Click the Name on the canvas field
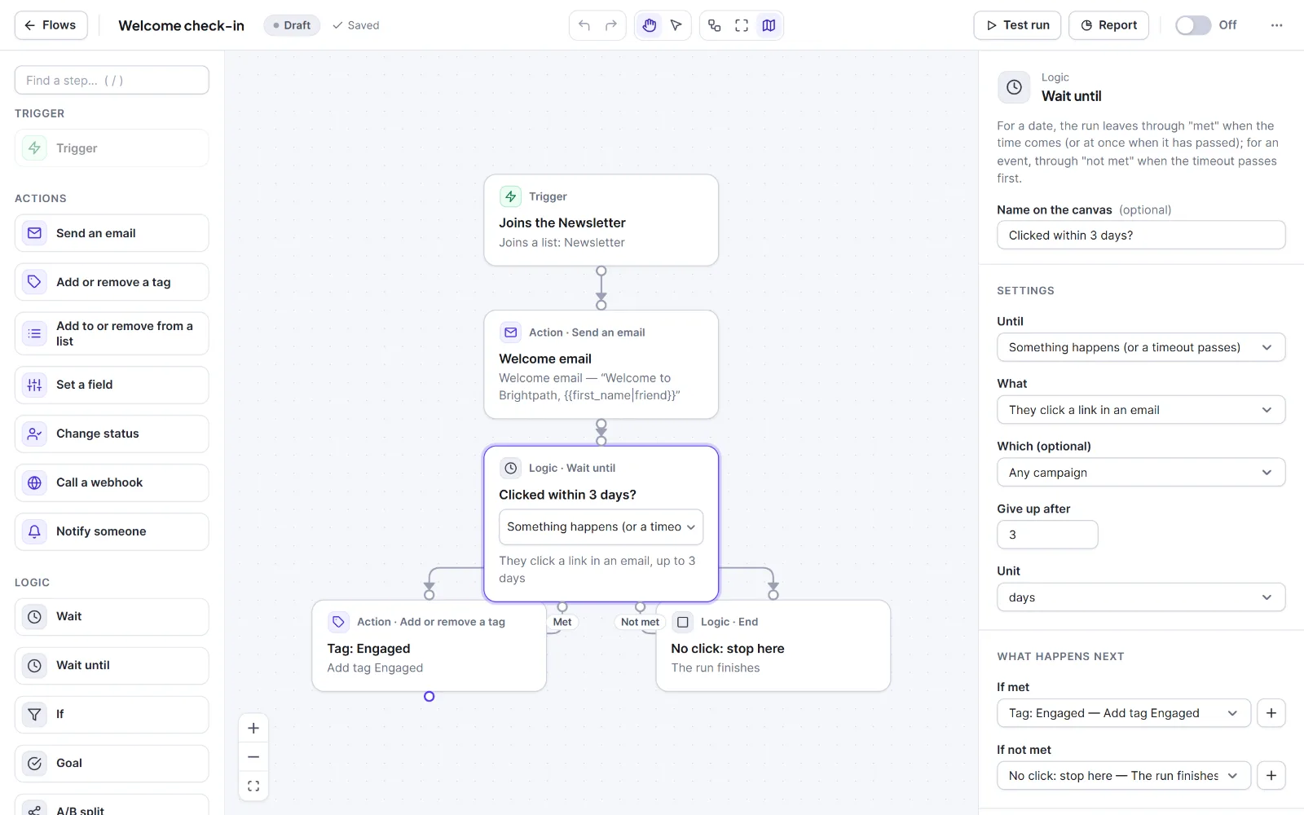 pos(1141,236)
